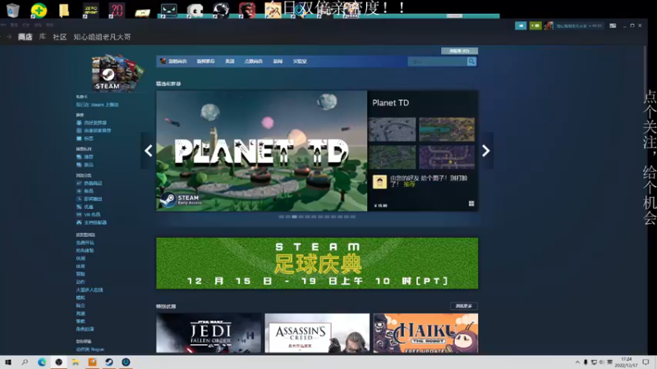657x369 pixels.
Task: Advance carousel with right arrow
Action: (x=485, y=151)
